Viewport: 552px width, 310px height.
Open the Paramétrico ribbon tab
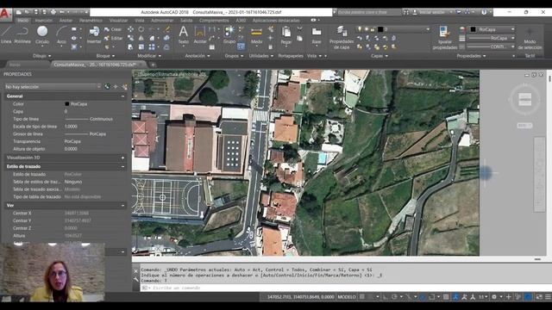click(91, 21)
